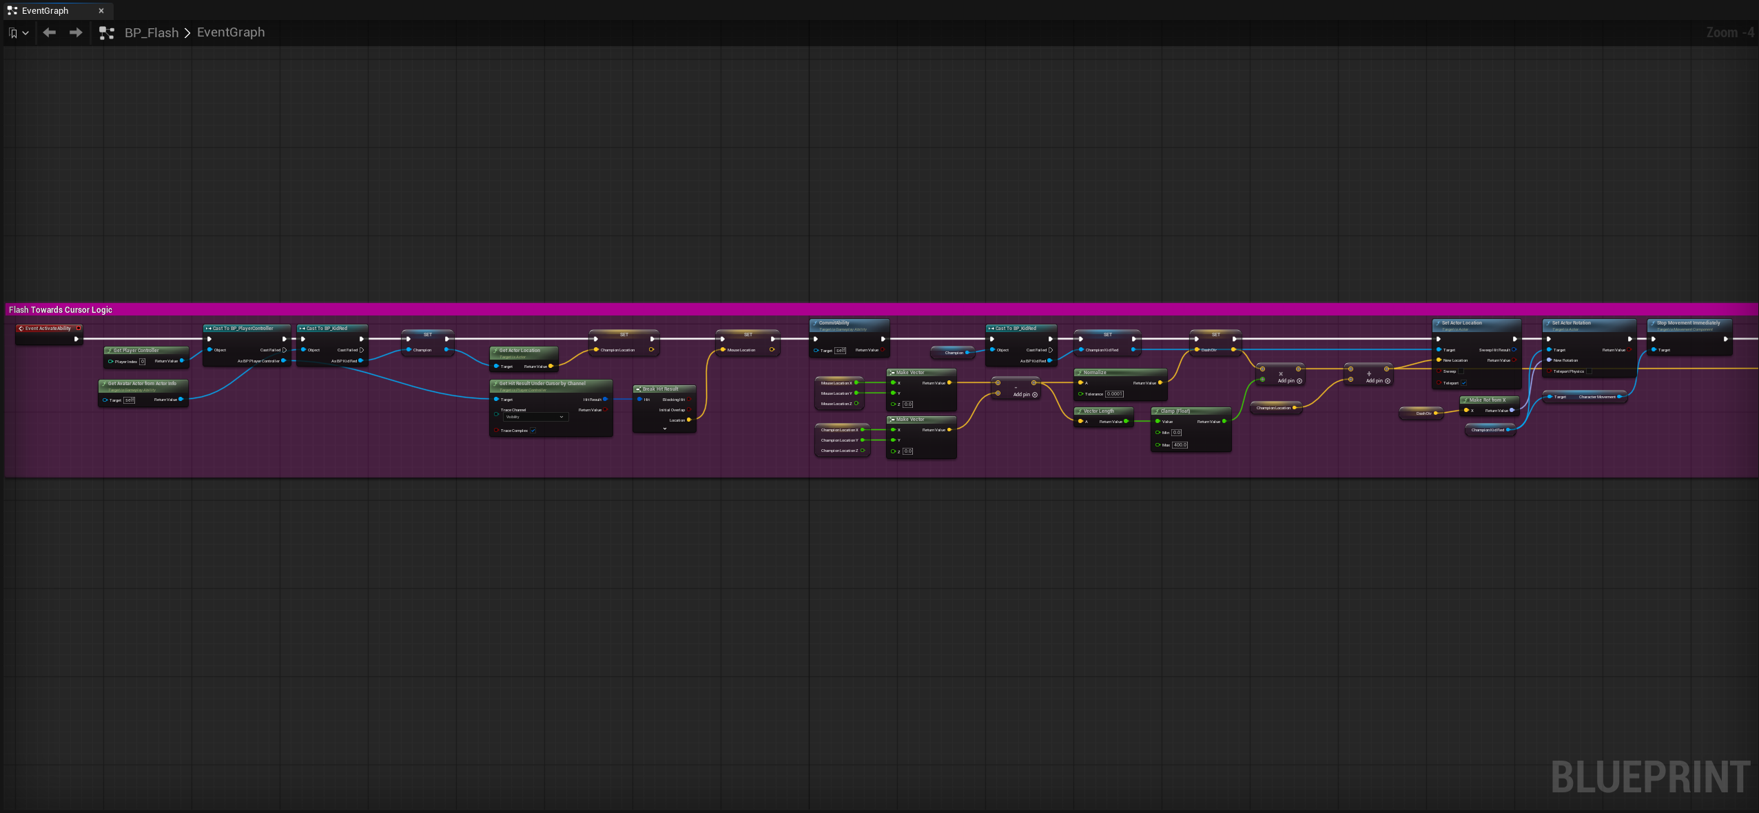1759x813 pixels.
Task: Add pin on the multiply node
Action: point(1290,381)
